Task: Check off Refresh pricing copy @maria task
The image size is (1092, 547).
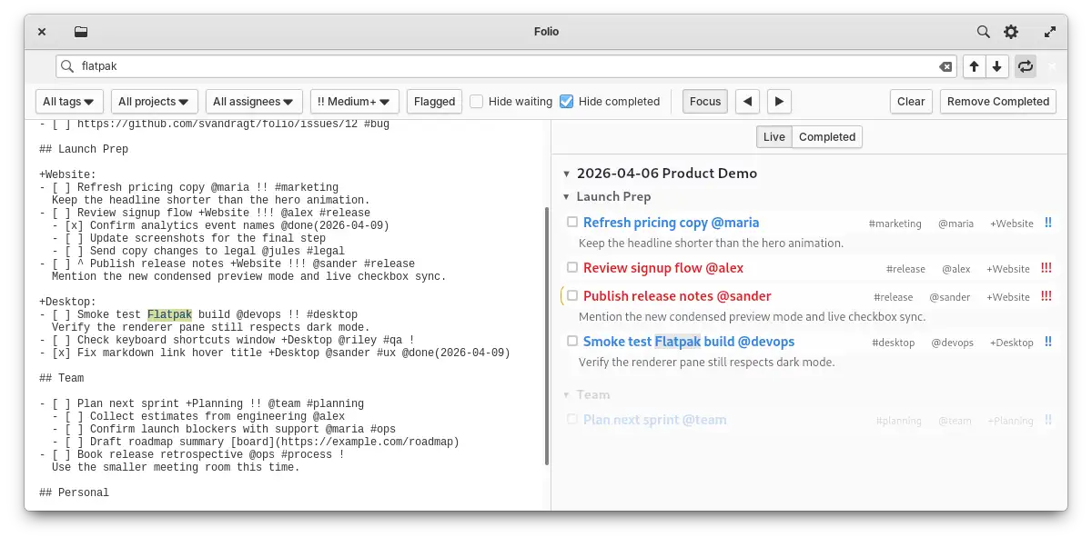Action: tap(572, 222)
